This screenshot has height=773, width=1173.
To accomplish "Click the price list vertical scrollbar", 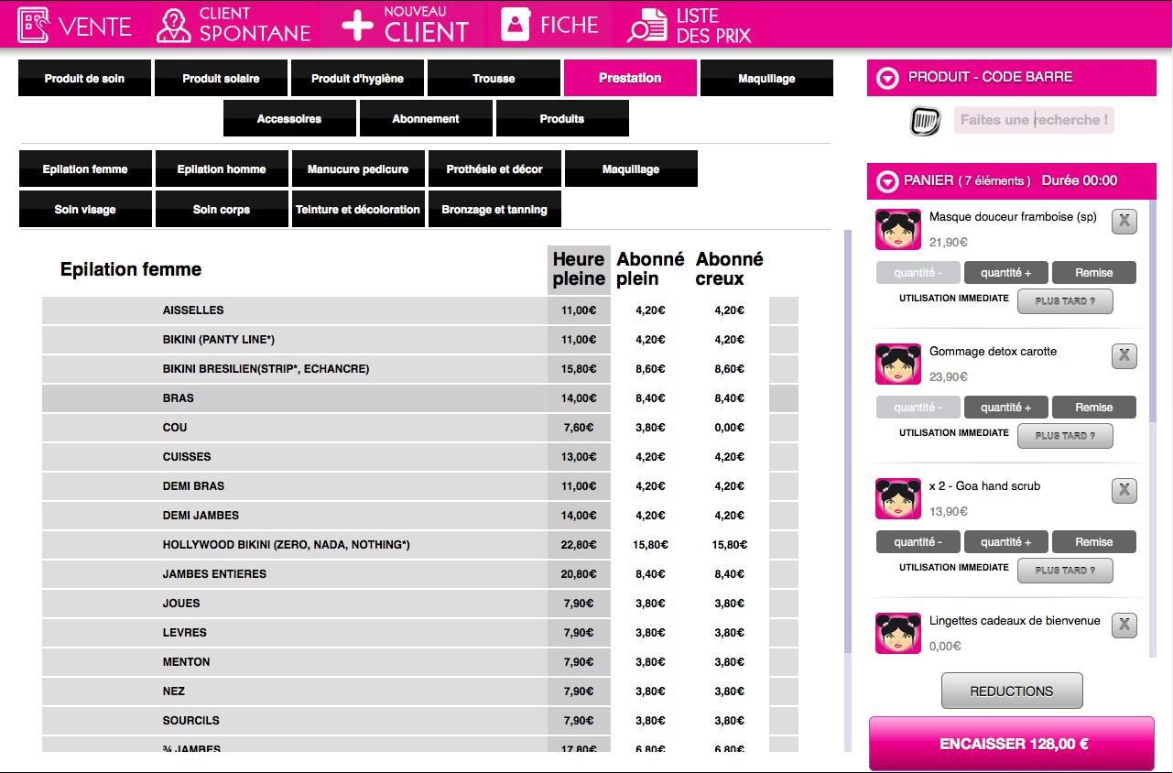I will pos(847,441).
